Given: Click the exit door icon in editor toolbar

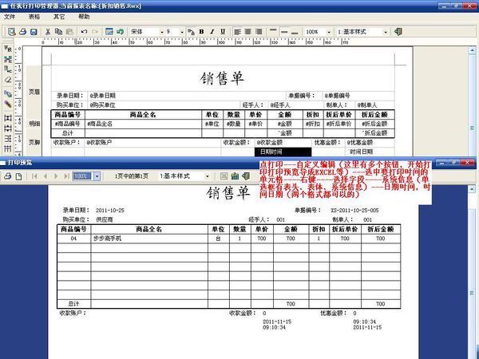Looking at the screenshot, I should pyautogui.click(x=398, y=31).
